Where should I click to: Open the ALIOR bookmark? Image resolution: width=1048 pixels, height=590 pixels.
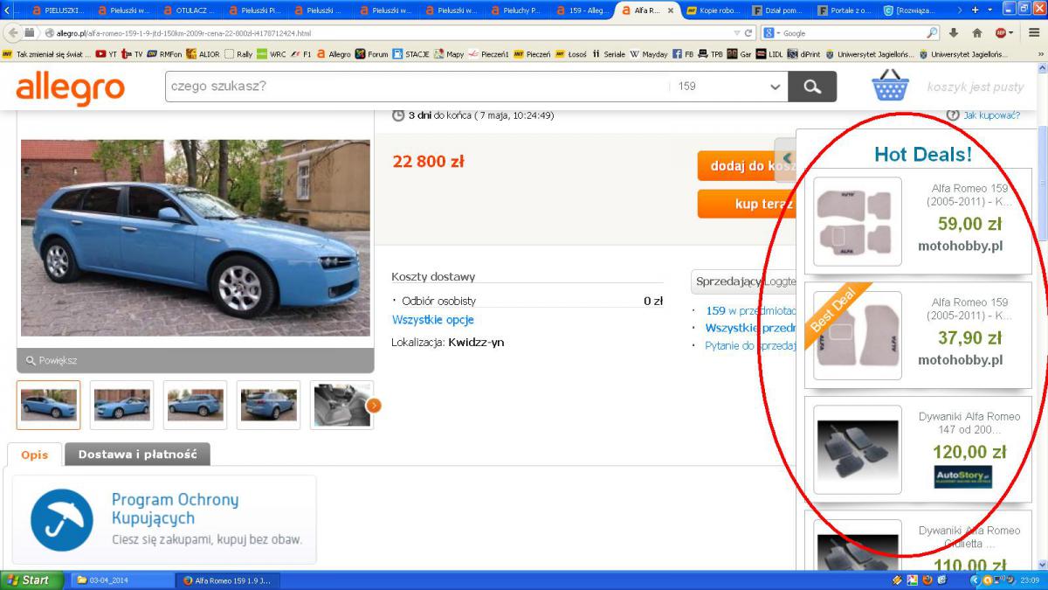(203, 54)
